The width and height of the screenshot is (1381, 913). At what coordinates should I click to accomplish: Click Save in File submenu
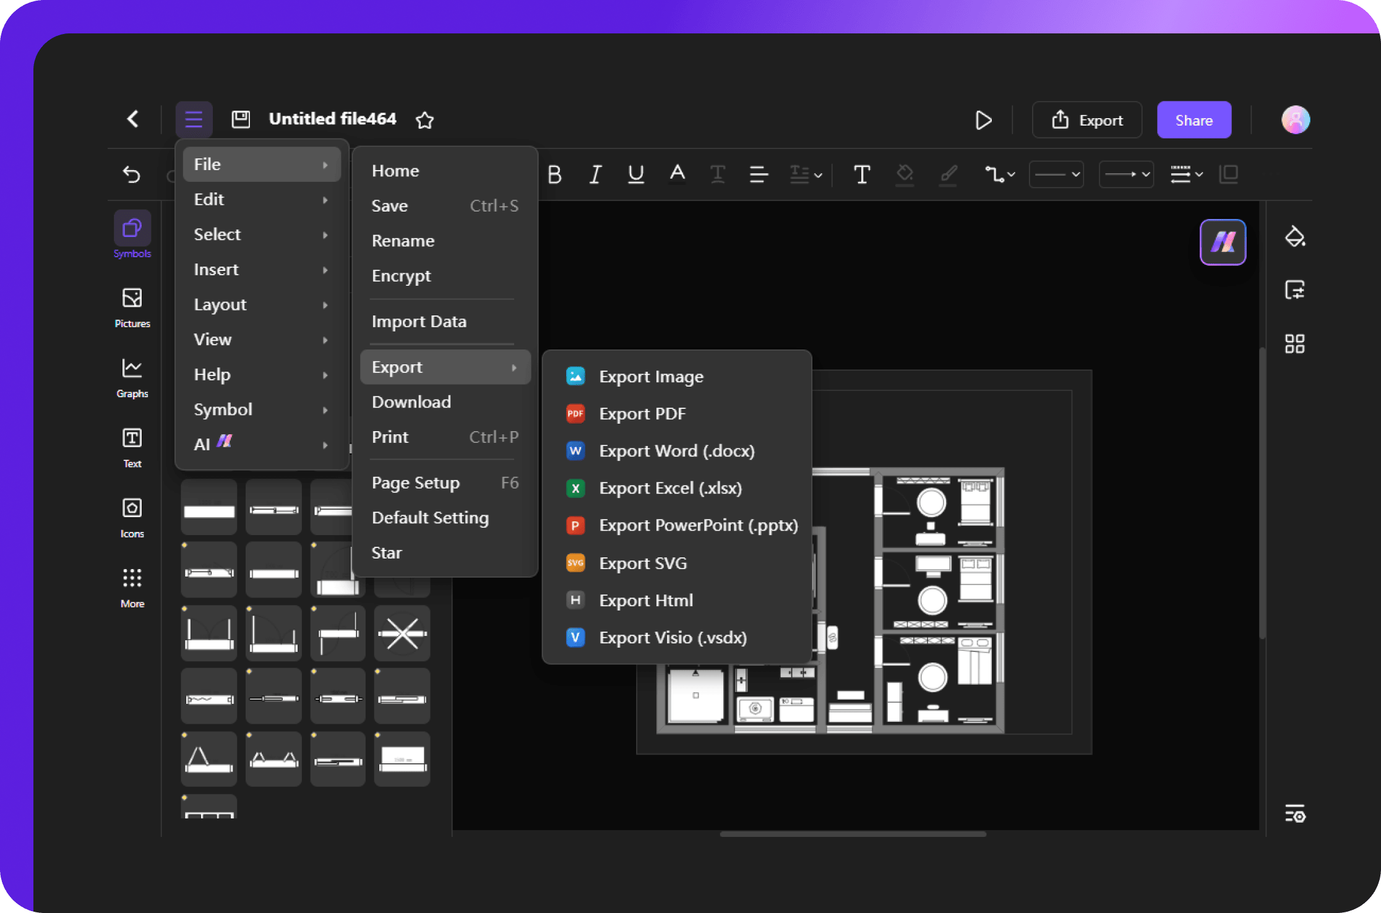click(445, 206)
